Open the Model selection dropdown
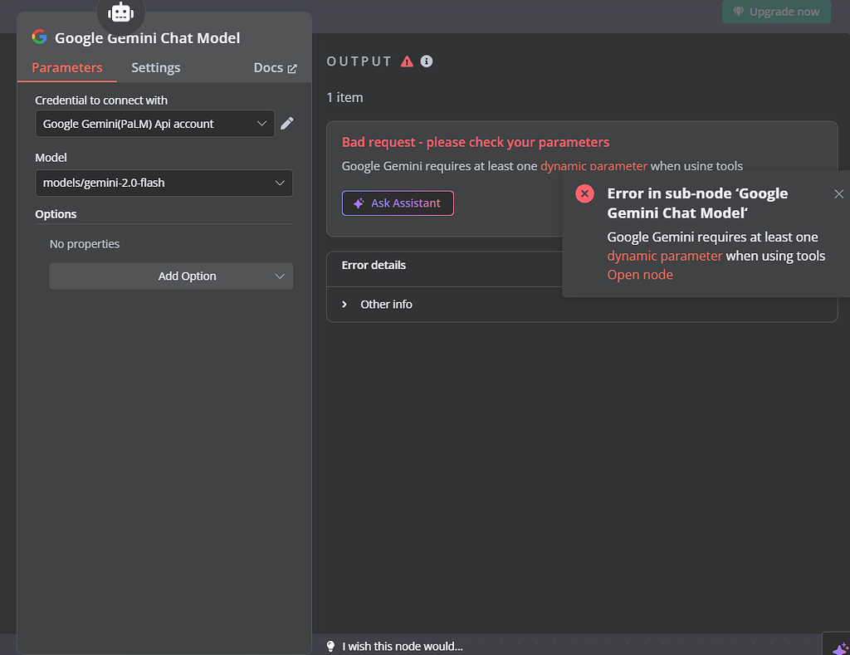Screen dimensions: 850x655 [164, 183]
